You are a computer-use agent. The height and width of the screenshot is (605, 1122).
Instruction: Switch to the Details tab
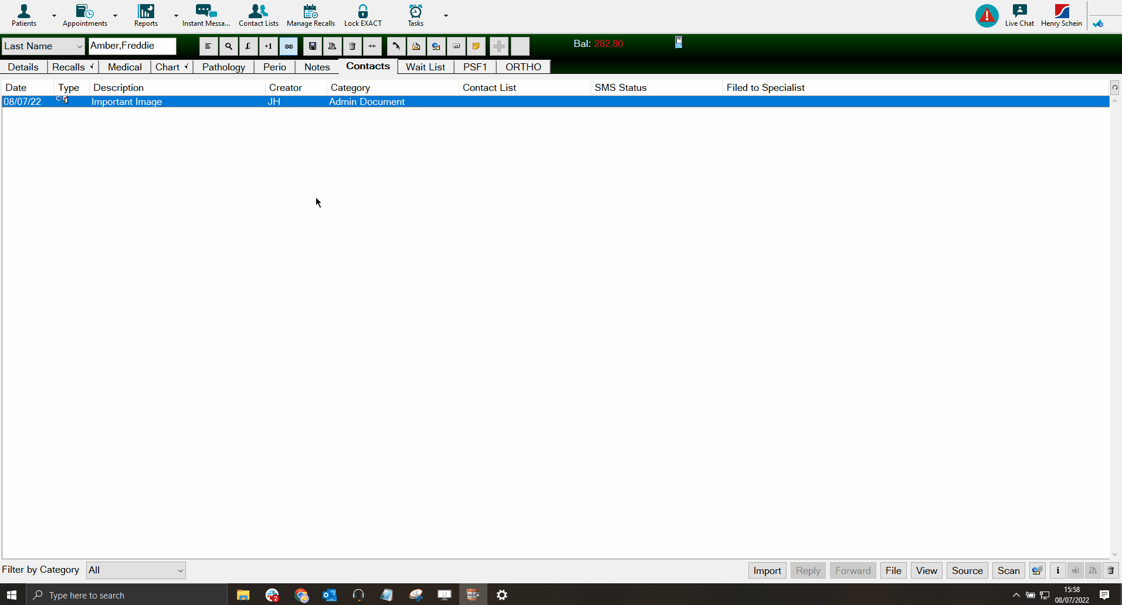(x=23, y=67)
